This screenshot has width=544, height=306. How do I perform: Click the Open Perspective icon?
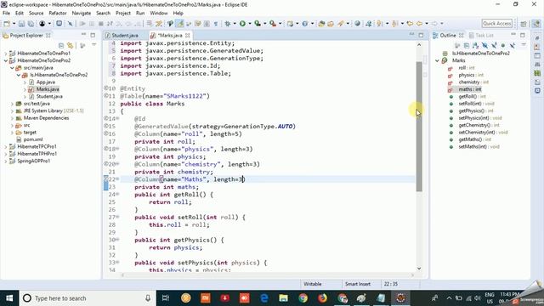(x=524, y=24)
